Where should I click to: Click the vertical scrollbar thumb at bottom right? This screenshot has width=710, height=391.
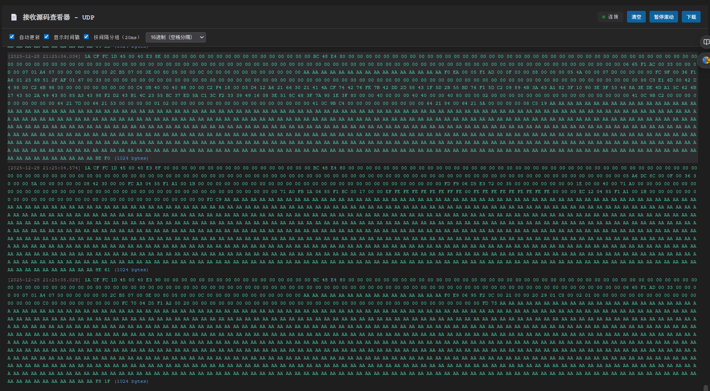pyautogui.click(x=705, y=388)
